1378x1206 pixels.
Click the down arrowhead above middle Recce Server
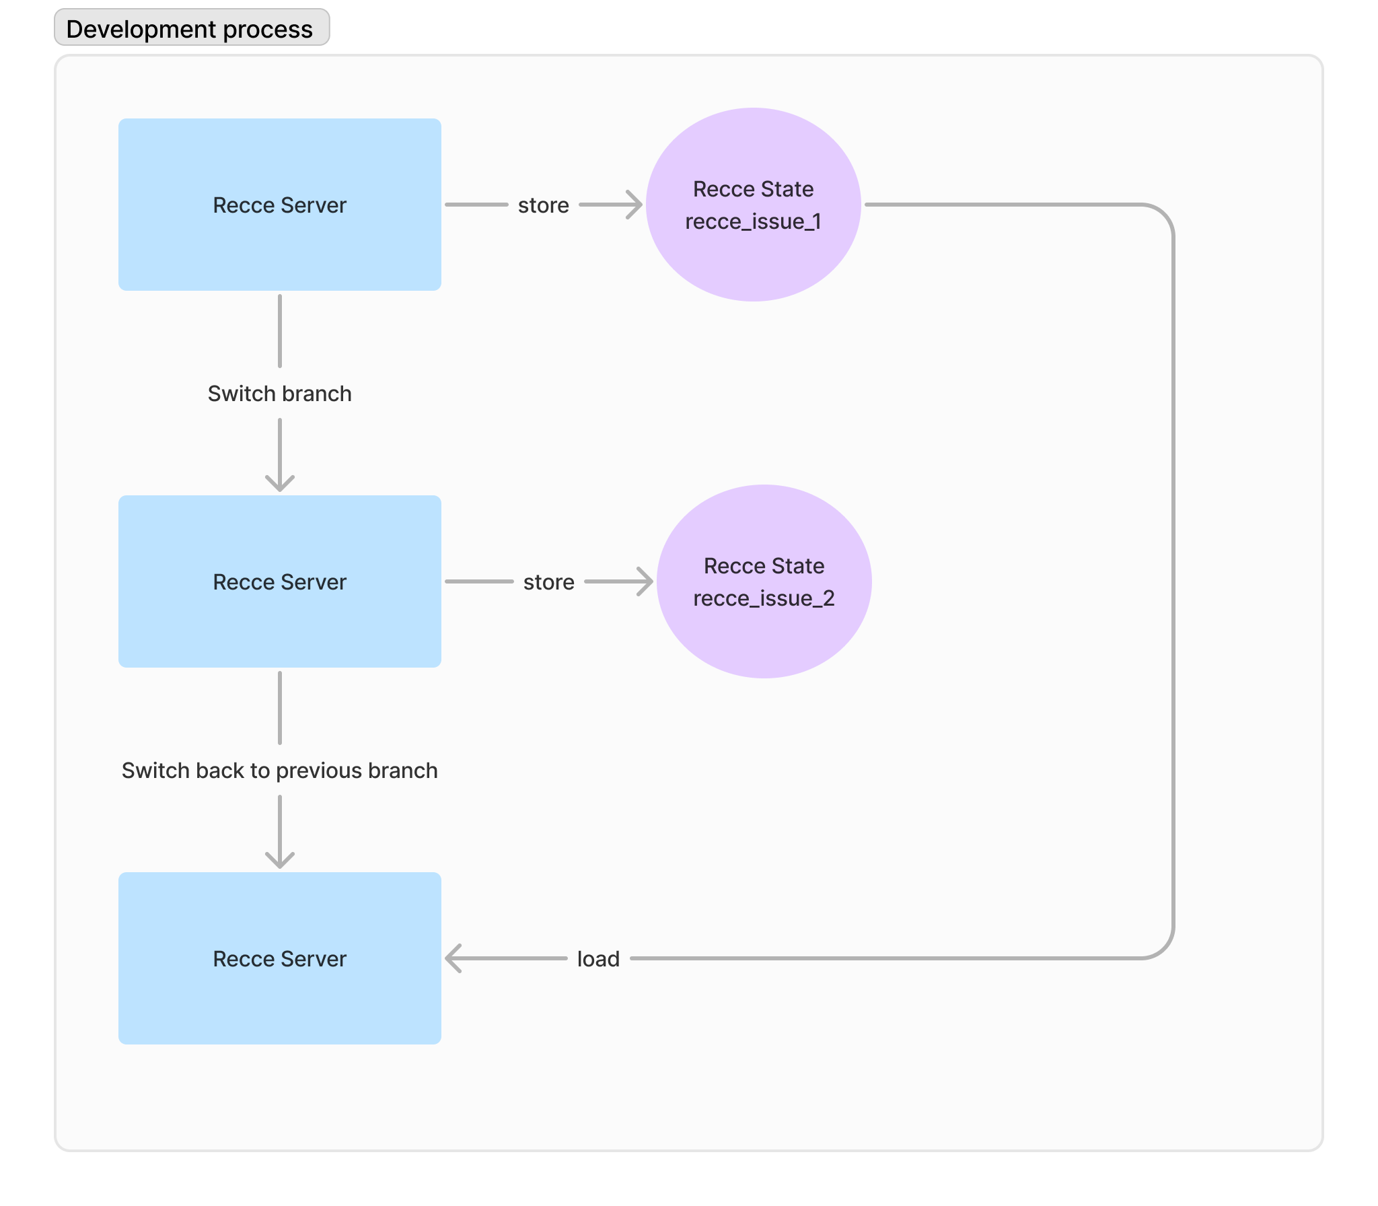click(x=279, y=484)
